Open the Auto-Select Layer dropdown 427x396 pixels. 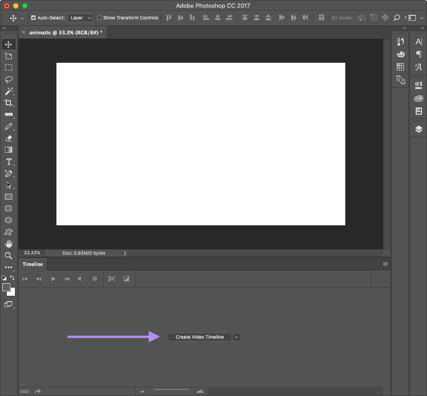(x=80, y=18)
